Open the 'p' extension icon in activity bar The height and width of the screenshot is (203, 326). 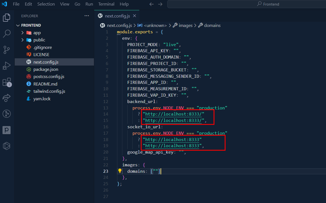click(x=7, y=130)
